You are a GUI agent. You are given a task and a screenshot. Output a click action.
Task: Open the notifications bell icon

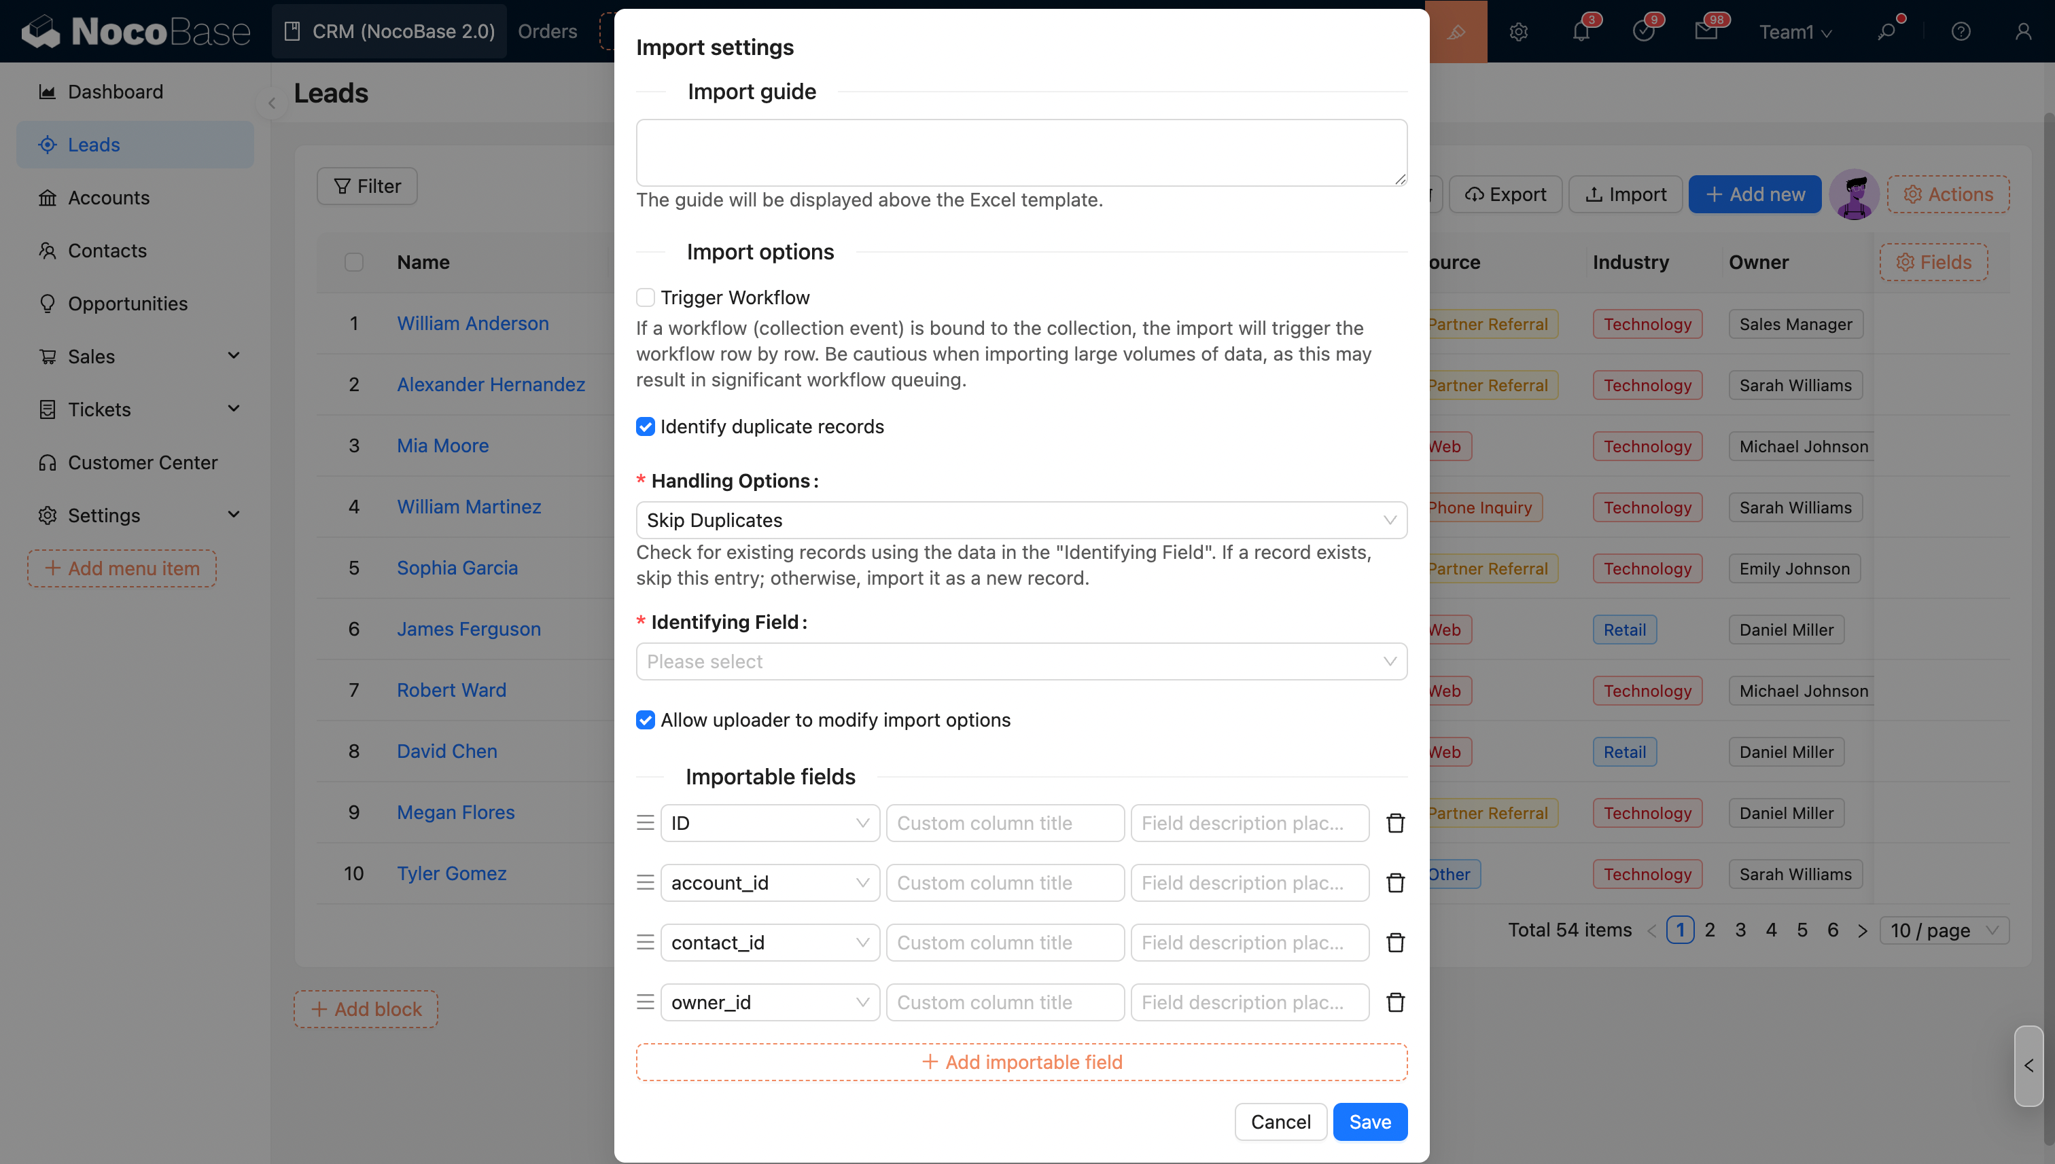pyautogui.click(x=1581, y=31)
